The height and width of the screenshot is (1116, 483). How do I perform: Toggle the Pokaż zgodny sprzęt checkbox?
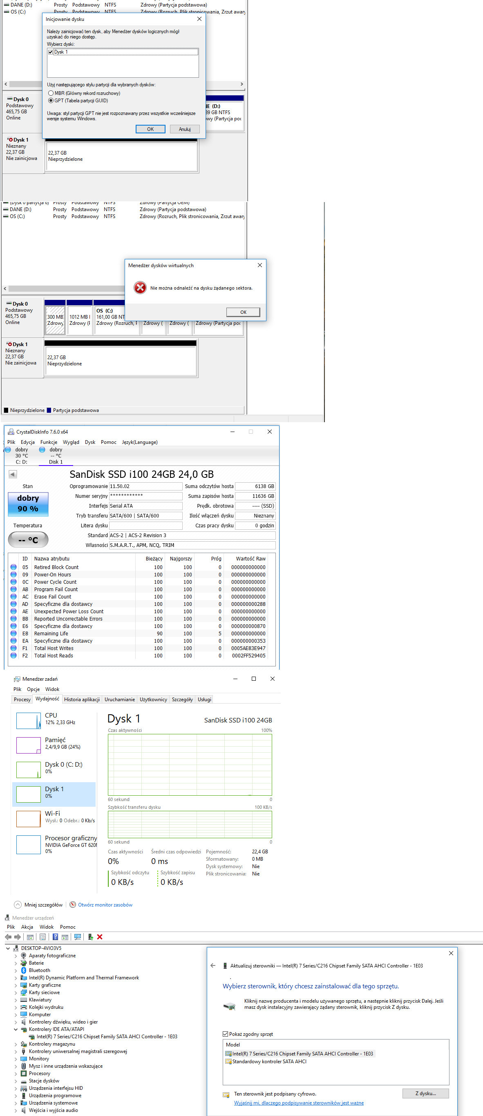click(x=225, y=1034)
